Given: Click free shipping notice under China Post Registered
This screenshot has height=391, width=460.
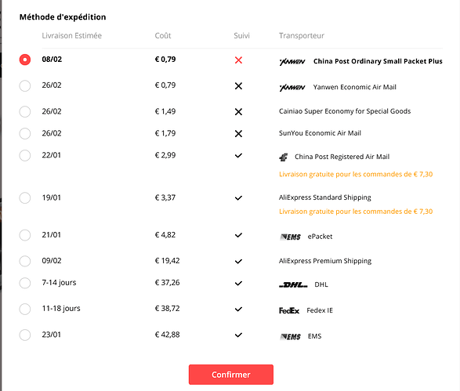Looking at the screenshot, I should coord(356,174).
